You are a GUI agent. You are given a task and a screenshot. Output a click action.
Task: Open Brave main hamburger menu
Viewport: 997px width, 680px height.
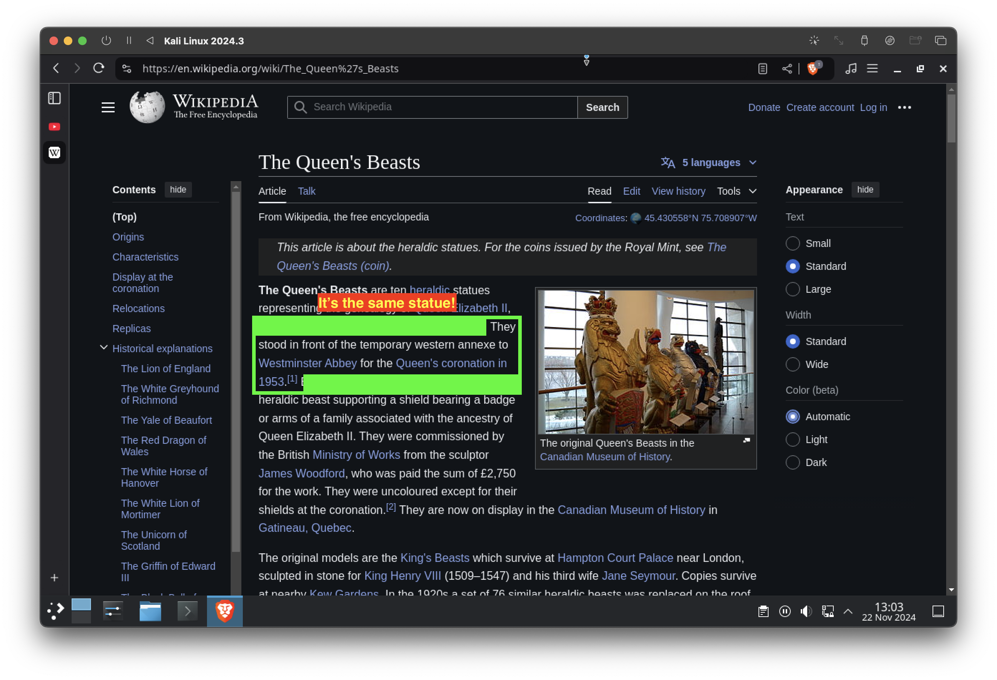coord(872,69)
